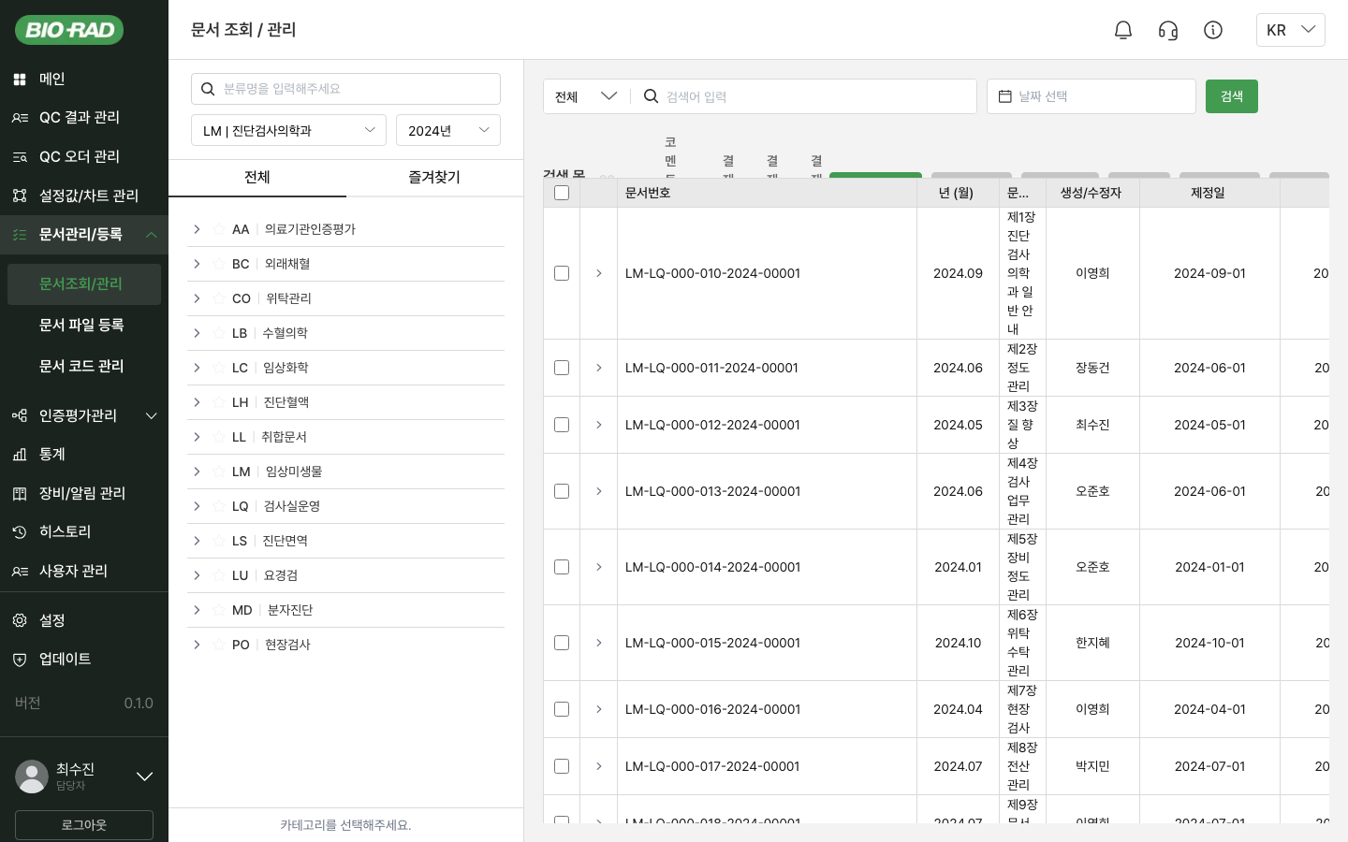Image resolution: width=1348 pixels, height=842 pixels.
Task: Toggle the favorite star on LM 임상미생물
Action: pos(217,472)
